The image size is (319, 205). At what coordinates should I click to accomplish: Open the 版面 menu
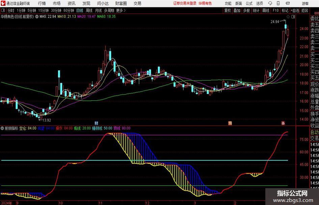click(238, 3)
